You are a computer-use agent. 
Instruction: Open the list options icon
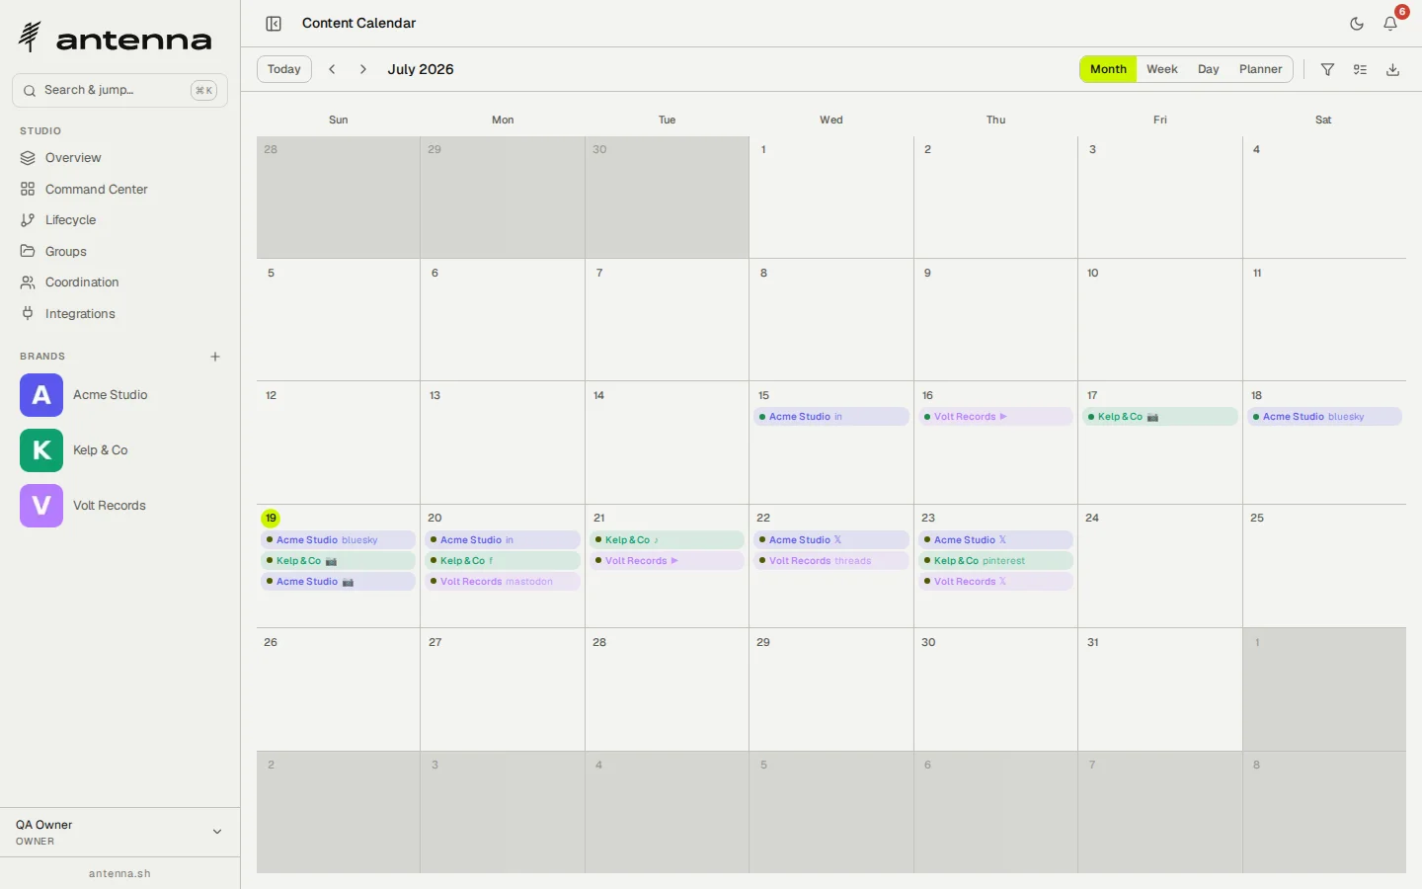[x=1361, y=69]
